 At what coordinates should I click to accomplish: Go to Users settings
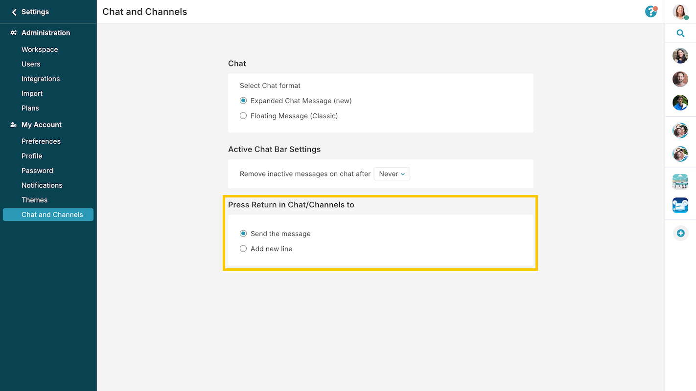pos(31,64)
